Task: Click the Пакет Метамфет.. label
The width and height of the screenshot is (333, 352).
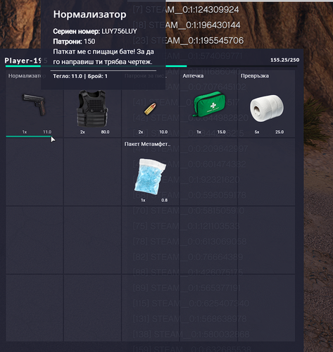Action: pos(147,144)
